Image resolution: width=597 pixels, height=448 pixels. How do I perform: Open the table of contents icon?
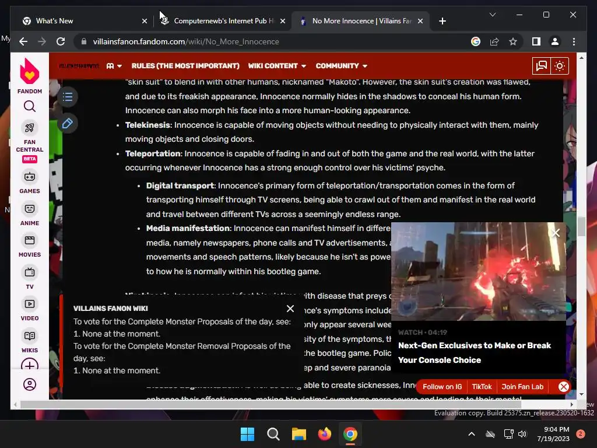[68, 97]
